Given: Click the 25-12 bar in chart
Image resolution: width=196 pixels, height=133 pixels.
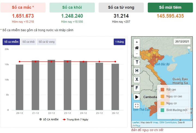Looking at the screenshot, I should [x=99, y=86].
